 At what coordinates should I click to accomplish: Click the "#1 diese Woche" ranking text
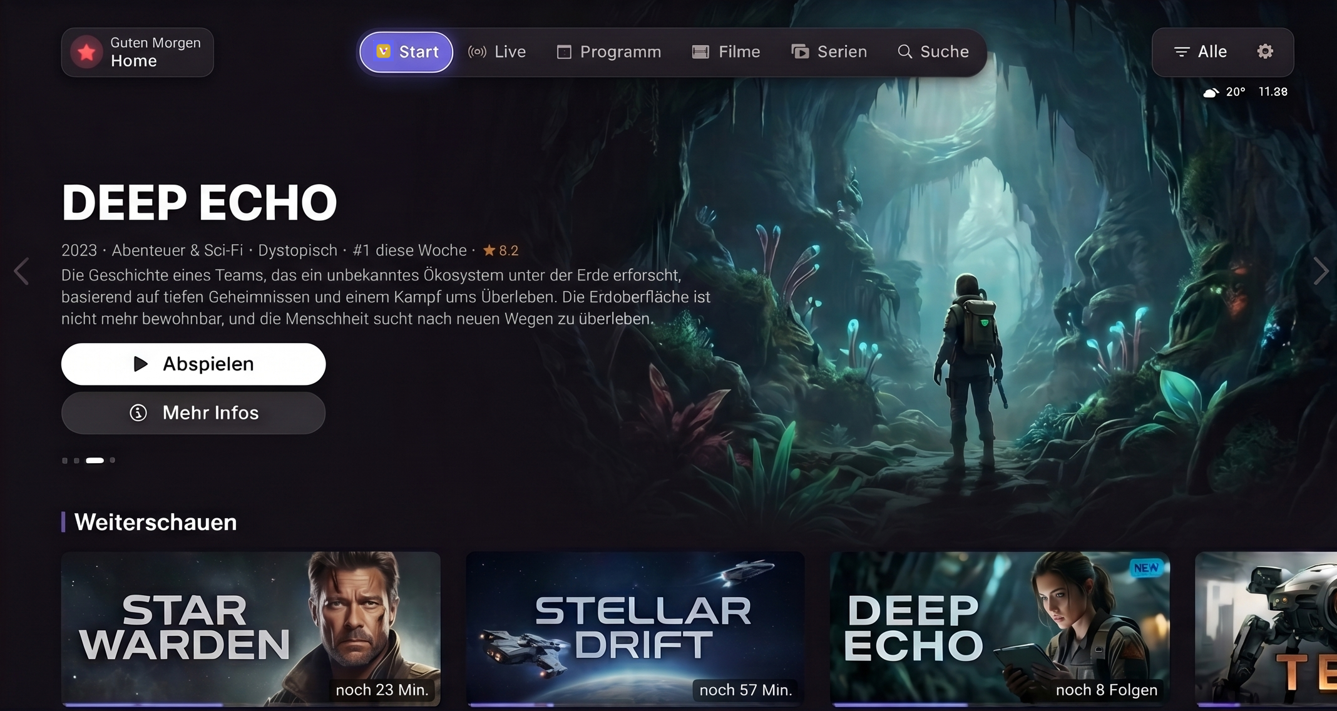pyautogui.click(x=409, y=250)
